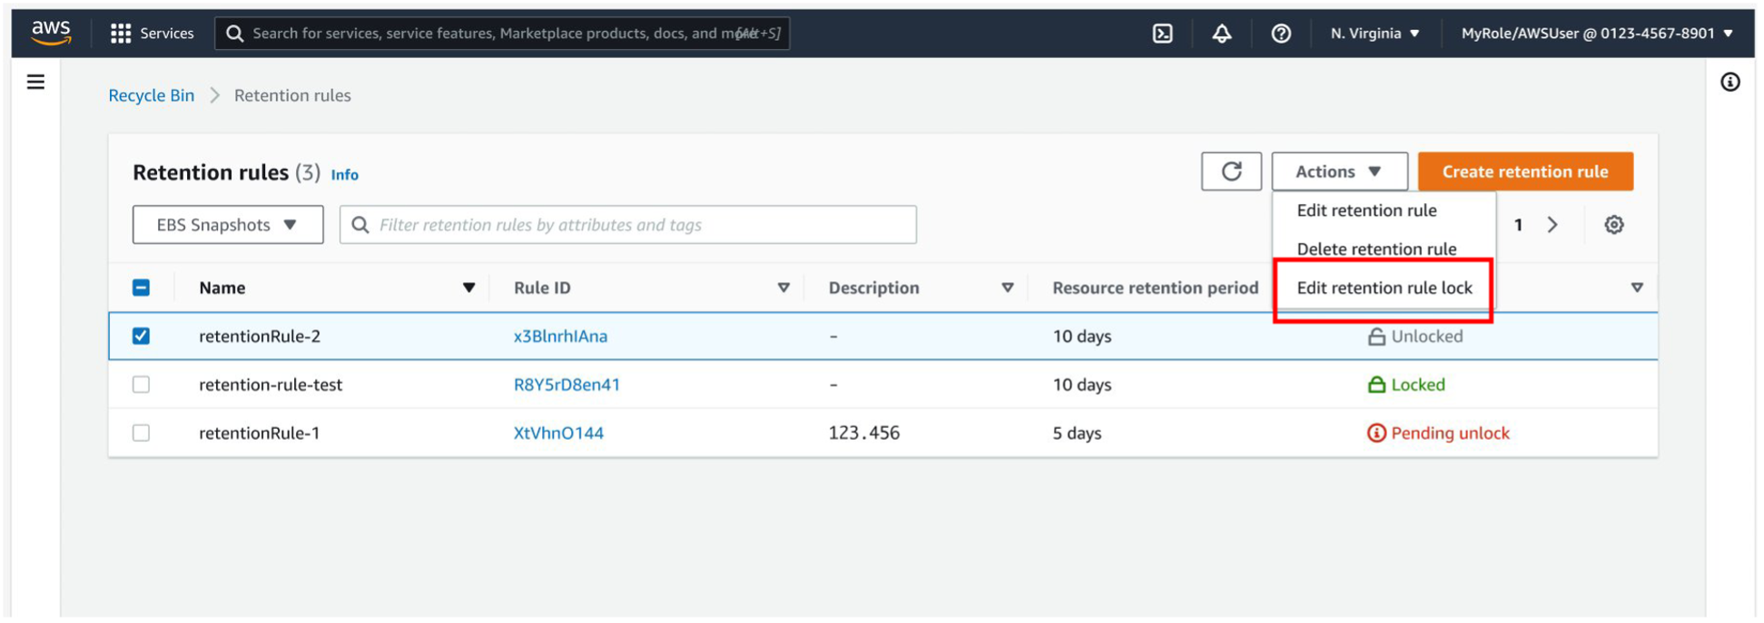1764x623 pixels.
Task: Choose Delete retention rule
Action: [1376, 249]
